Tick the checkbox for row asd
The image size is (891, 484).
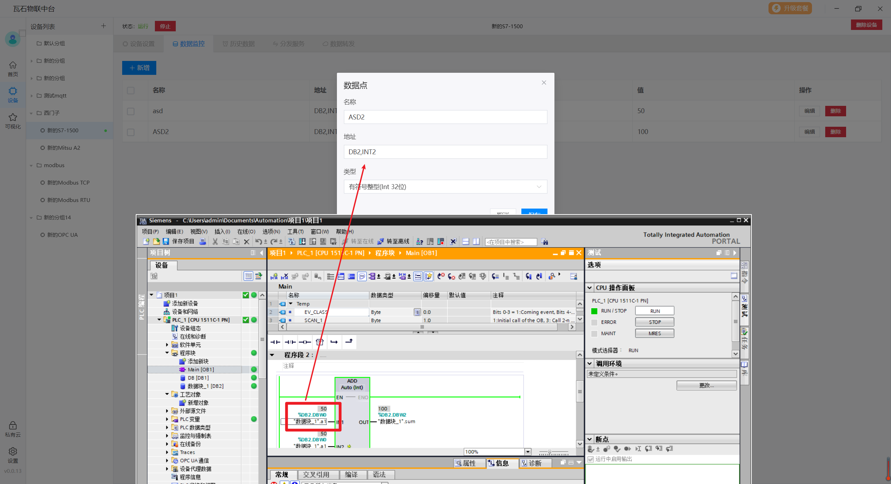tap(131, 111)
